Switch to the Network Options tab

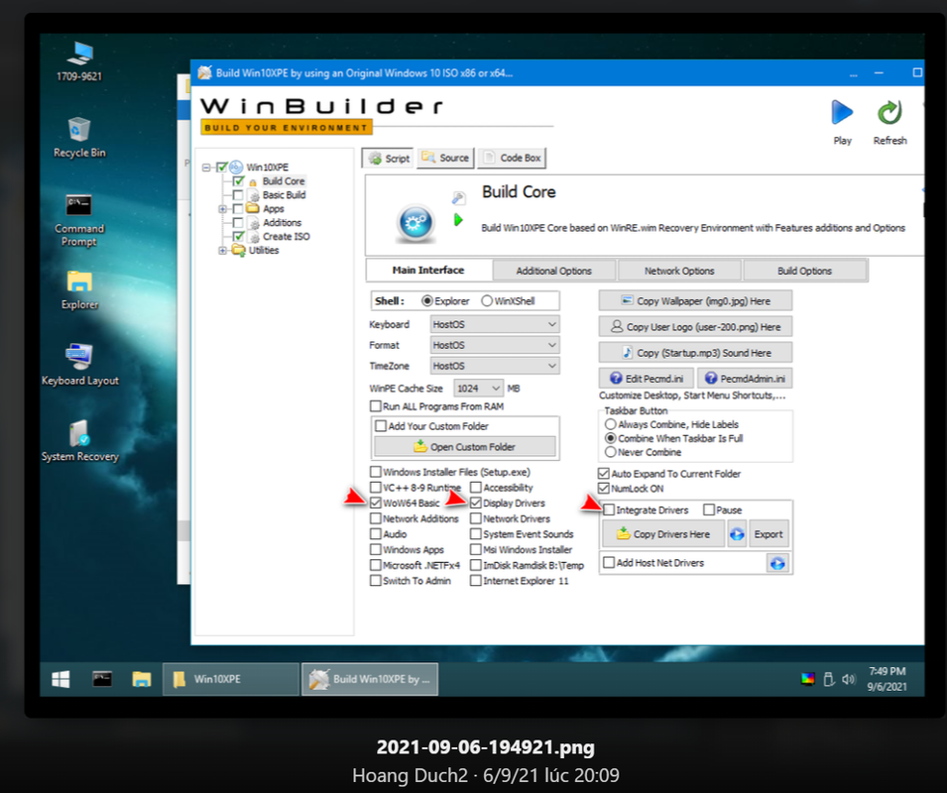(x=679, y=271)
